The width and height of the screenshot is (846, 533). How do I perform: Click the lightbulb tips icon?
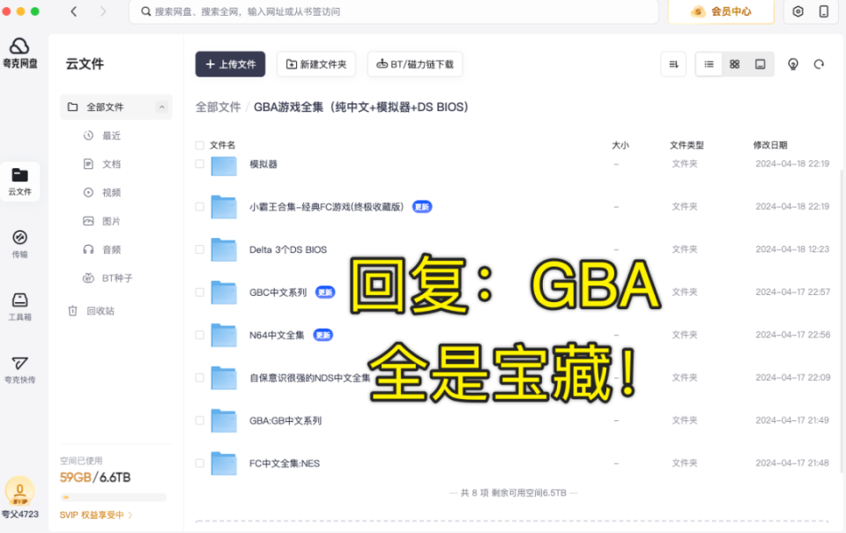[x=793, y=64]
